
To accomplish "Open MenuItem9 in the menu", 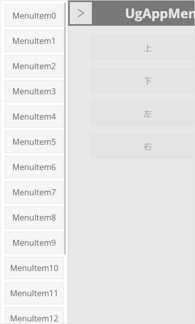I will point(34,243).
